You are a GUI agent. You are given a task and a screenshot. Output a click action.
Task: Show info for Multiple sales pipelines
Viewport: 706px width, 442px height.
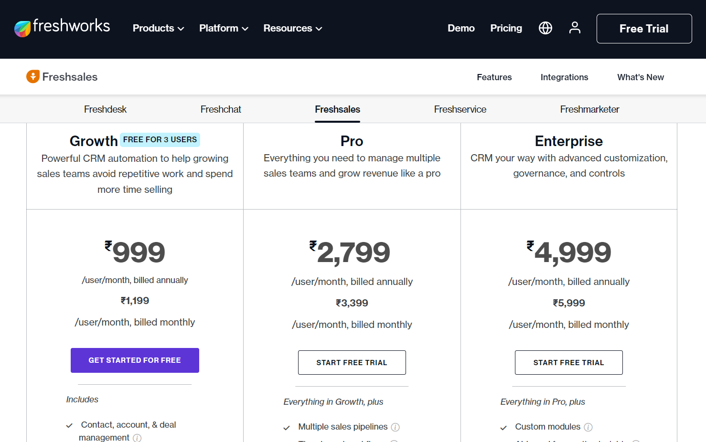pos(396,427)
